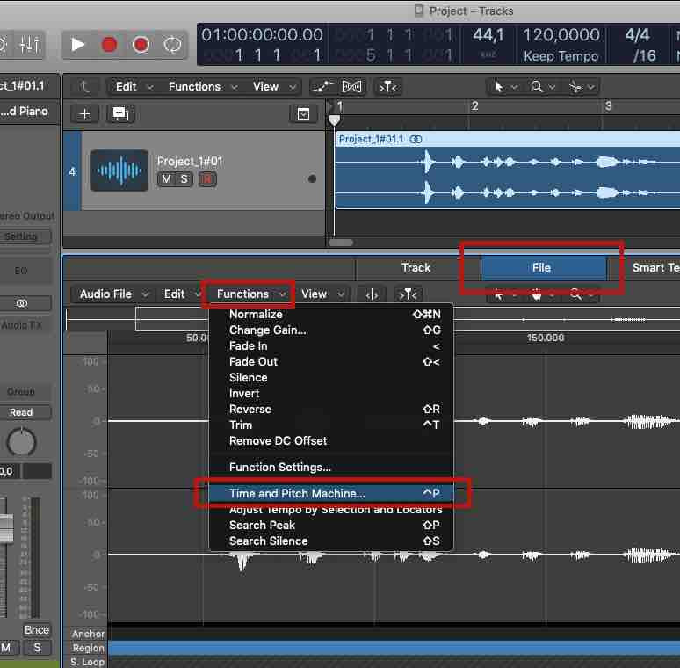Click the channel strip Solo S button

[37, 648]
